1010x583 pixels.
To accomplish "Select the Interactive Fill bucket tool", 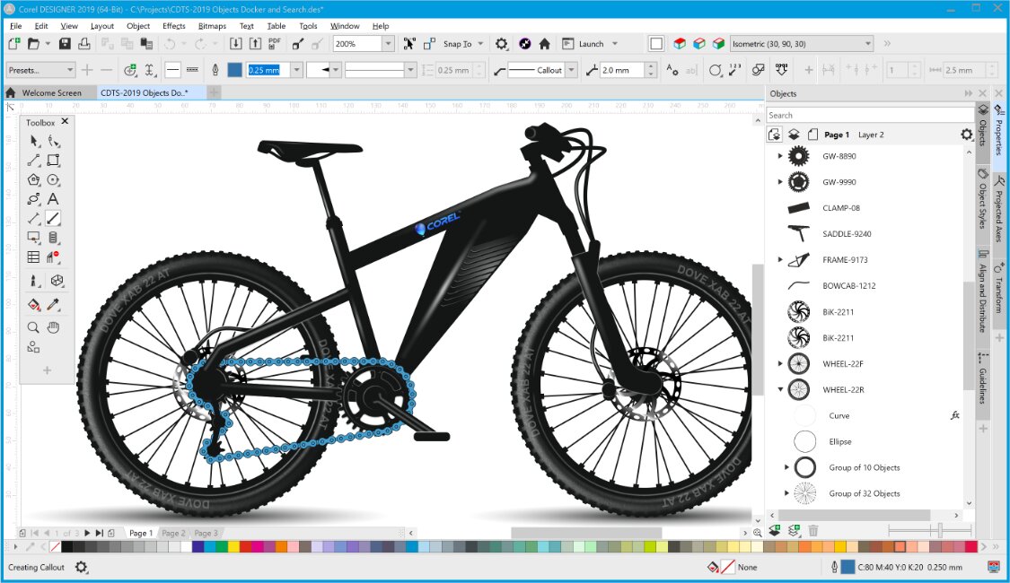I will (33, 304).
